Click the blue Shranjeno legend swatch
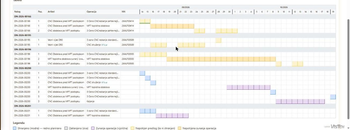This screenshot has width=350, height=130. click(x=14, y=128)
